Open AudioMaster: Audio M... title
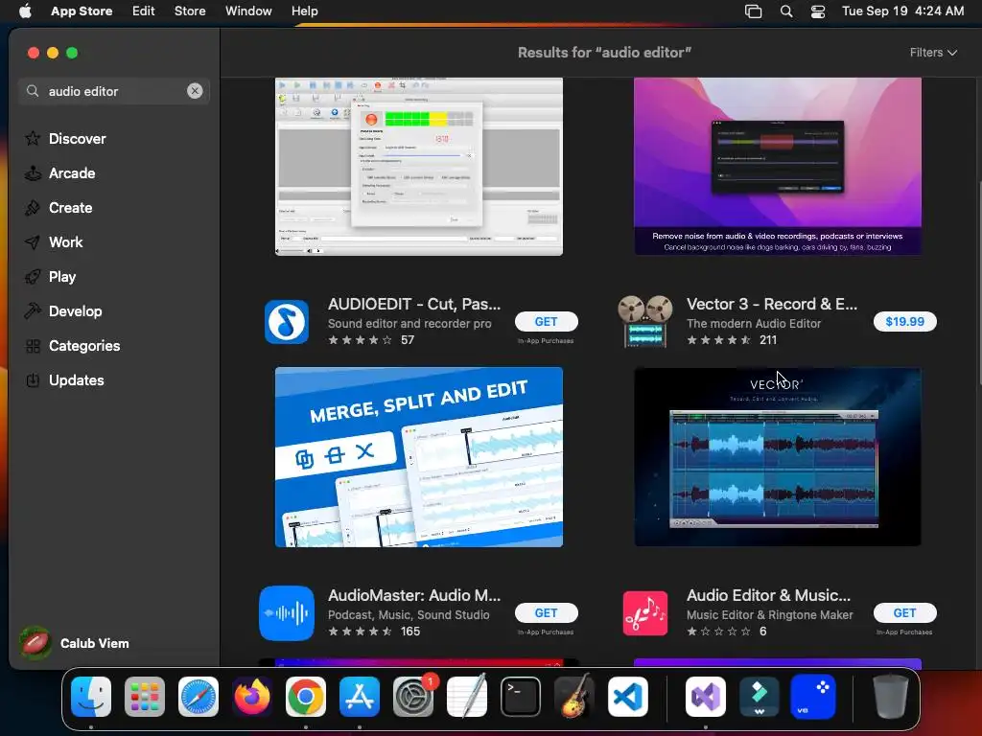This screenshot has width=982, height=736. click(x=414, y=595)
